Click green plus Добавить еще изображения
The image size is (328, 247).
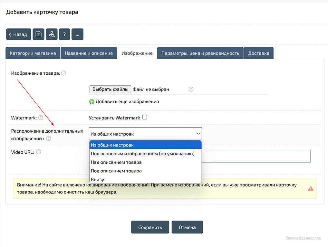pos(92,101)
